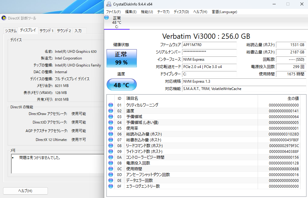Click status orb for 予備領域 (しきい値) row

tap(111, 122)
